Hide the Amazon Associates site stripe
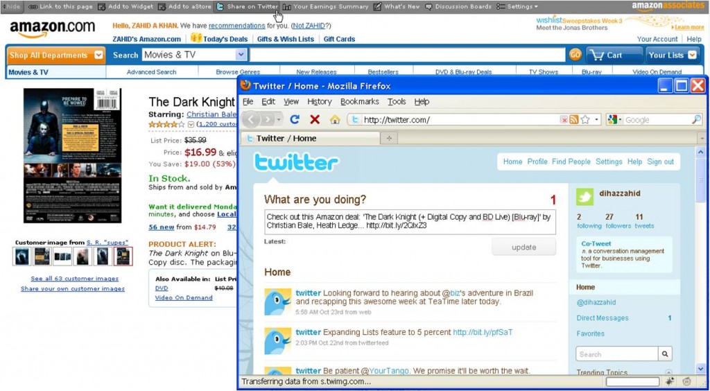Viewport: 710px width, 391px height. [11, 7]
